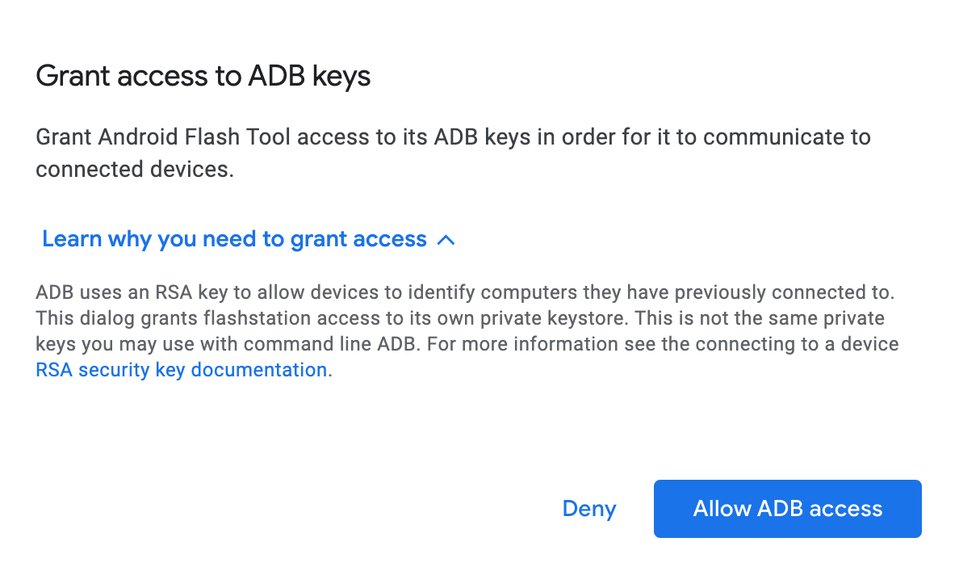Click the Grant access to ADB keys title
Screen dimensions: 959x567
[203, 75]
